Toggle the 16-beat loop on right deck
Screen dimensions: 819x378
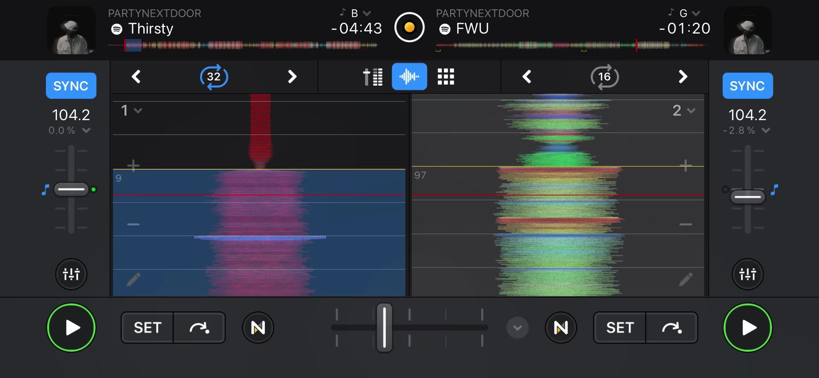pyautogui.click(x=604, y=77)
